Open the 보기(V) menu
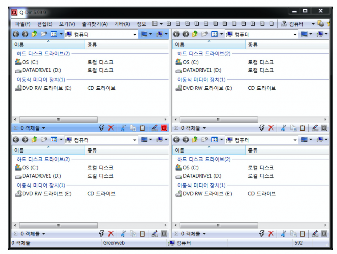The image size is (337, 254). tap(67, 24)
